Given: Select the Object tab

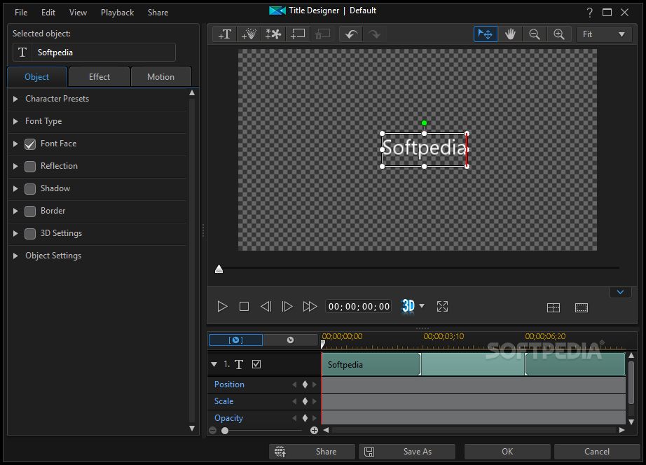Looking at the screenshot, I should click(37, 77).
